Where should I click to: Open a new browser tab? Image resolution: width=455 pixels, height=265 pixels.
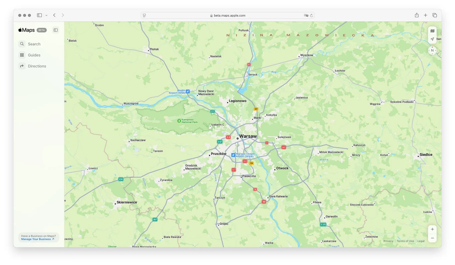pos(425,15)
